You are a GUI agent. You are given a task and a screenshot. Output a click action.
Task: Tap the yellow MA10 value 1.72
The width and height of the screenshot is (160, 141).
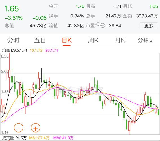tap(36, 50)
